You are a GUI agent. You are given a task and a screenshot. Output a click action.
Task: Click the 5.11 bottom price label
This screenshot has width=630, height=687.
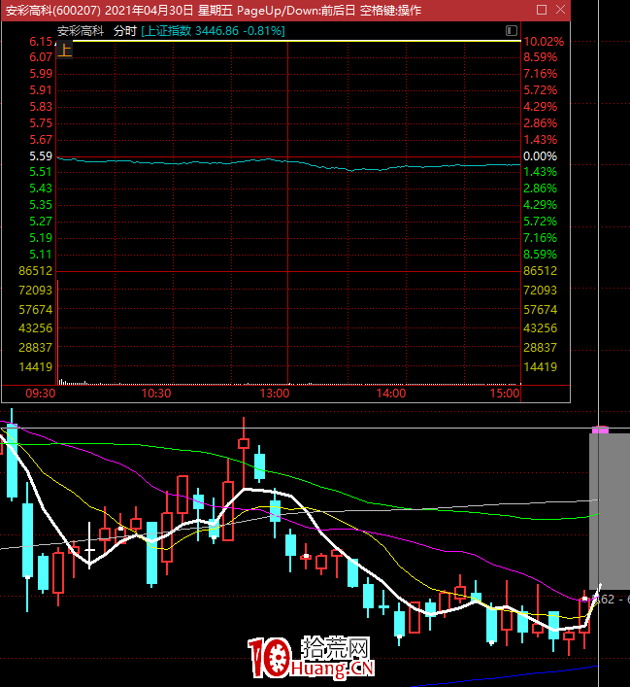tap(41, 255)
